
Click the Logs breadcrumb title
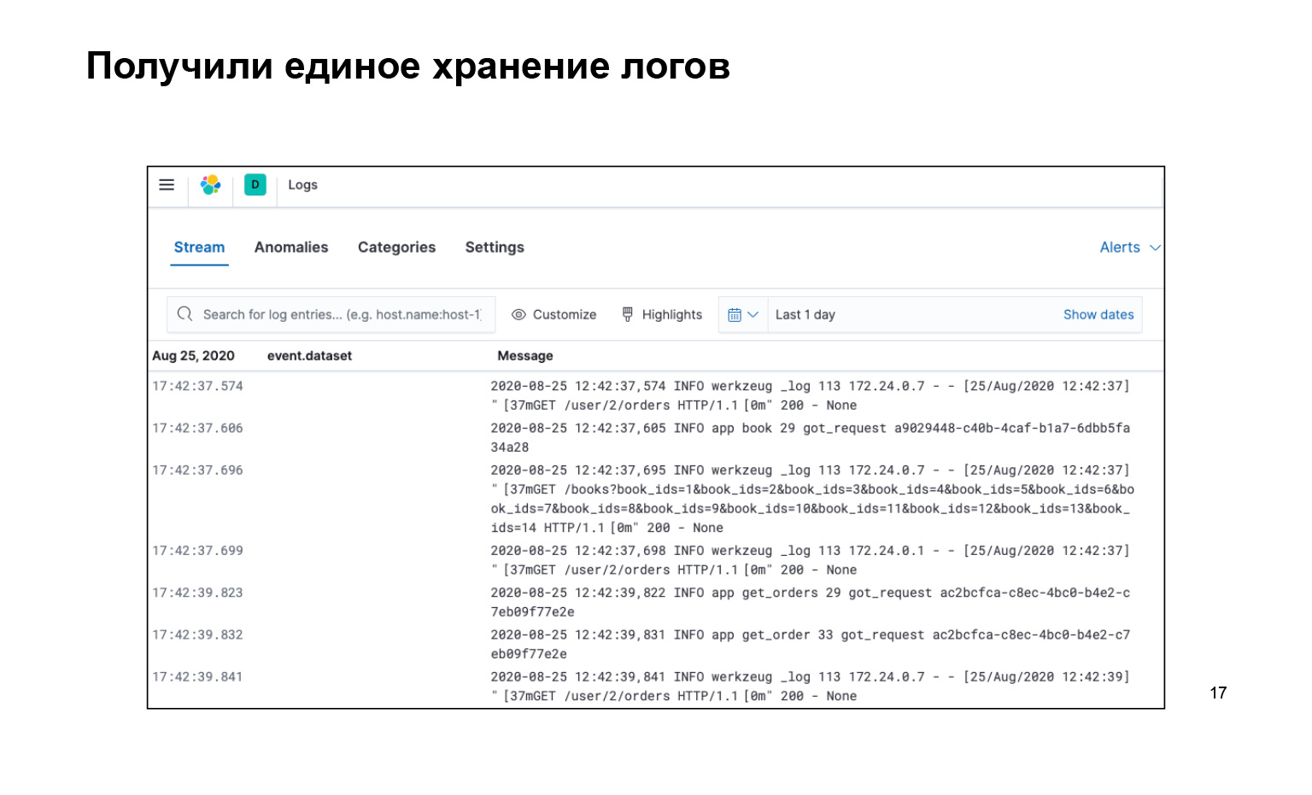tap(302, 184)
